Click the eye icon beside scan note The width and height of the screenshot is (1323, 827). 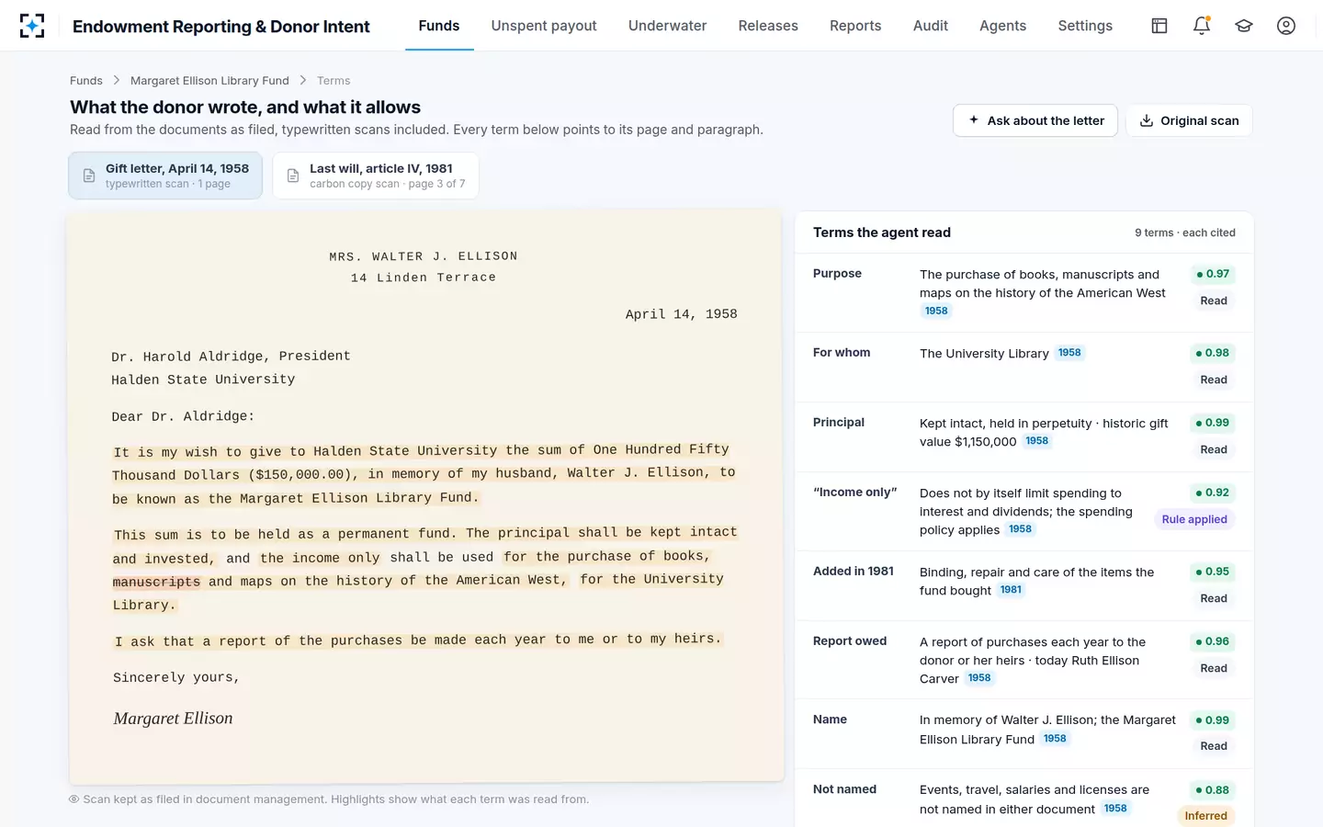(x=74, y=799)
